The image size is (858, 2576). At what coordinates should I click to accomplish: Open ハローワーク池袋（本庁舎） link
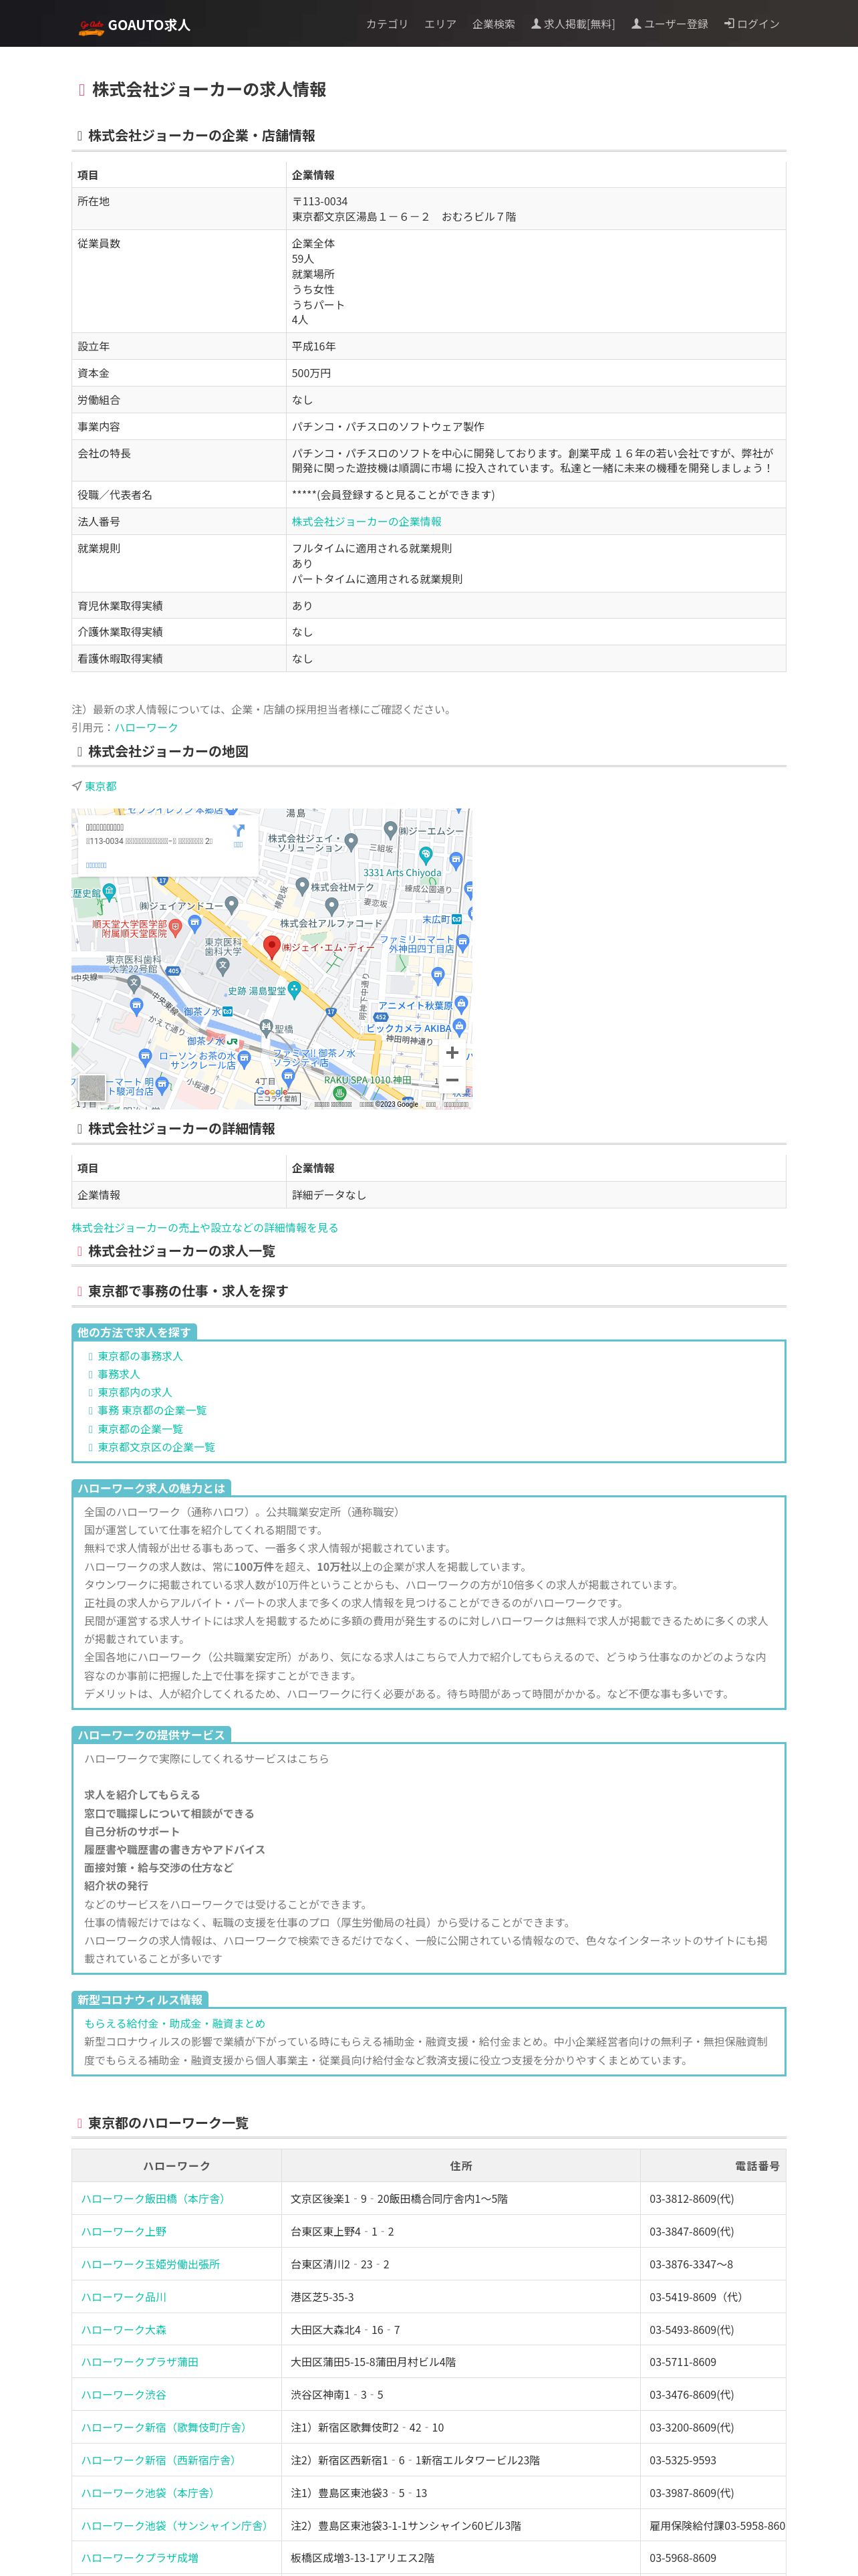pyautogui.click(x=150, y=2493)
